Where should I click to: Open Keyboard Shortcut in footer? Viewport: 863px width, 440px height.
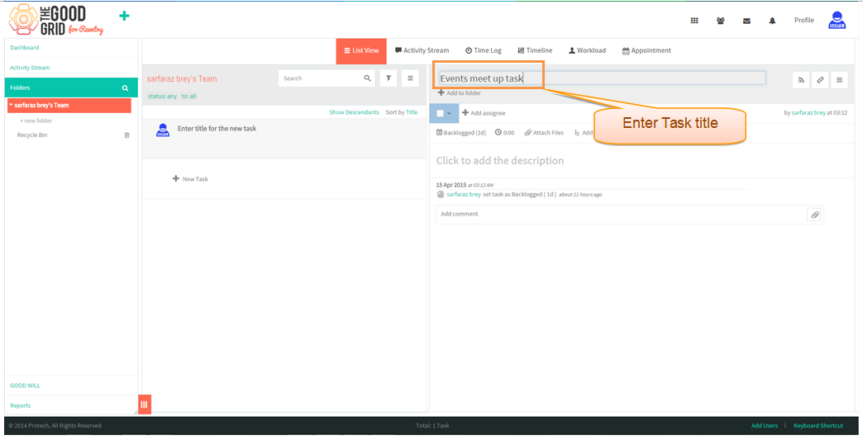(x=818, y=426)
